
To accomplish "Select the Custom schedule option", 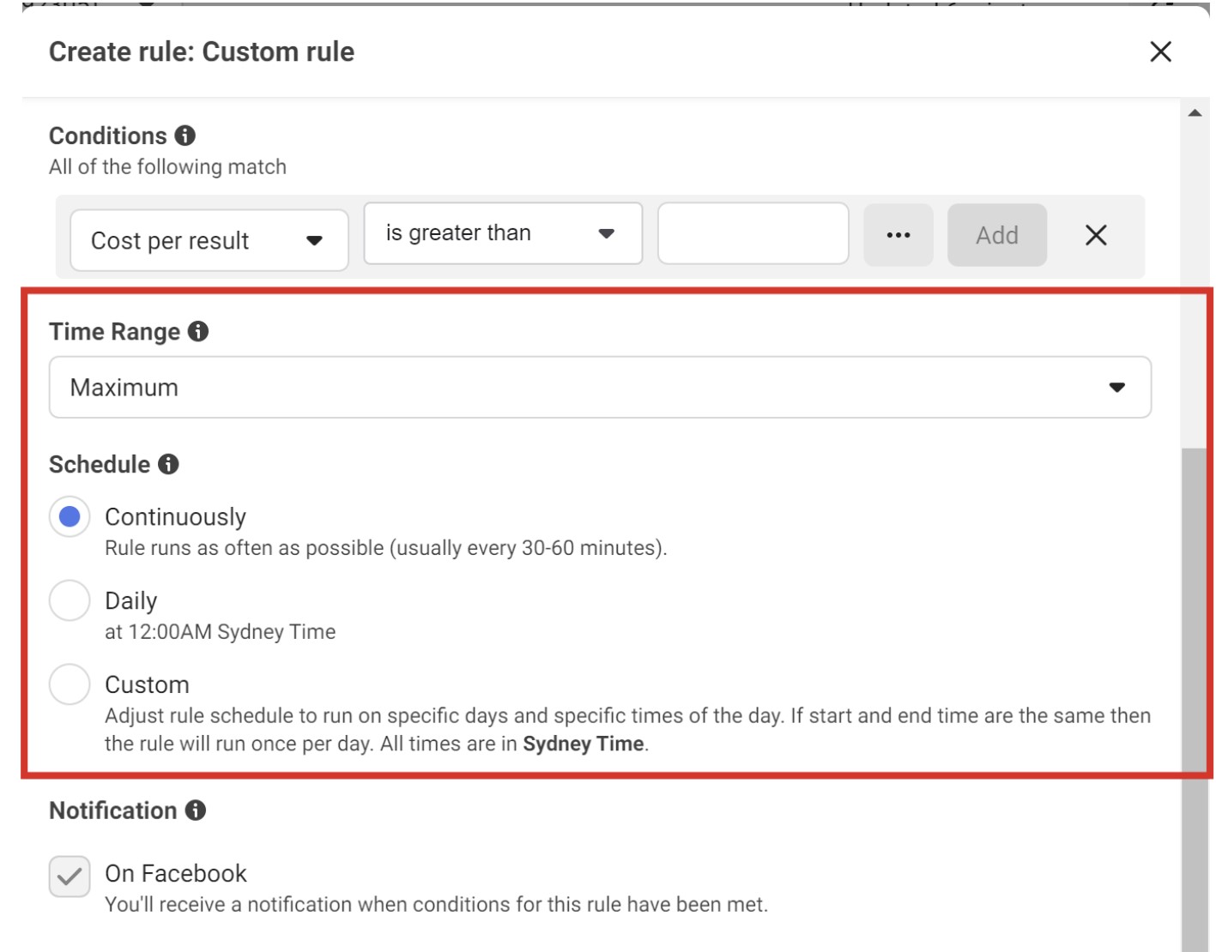I will tap(69, 684).
